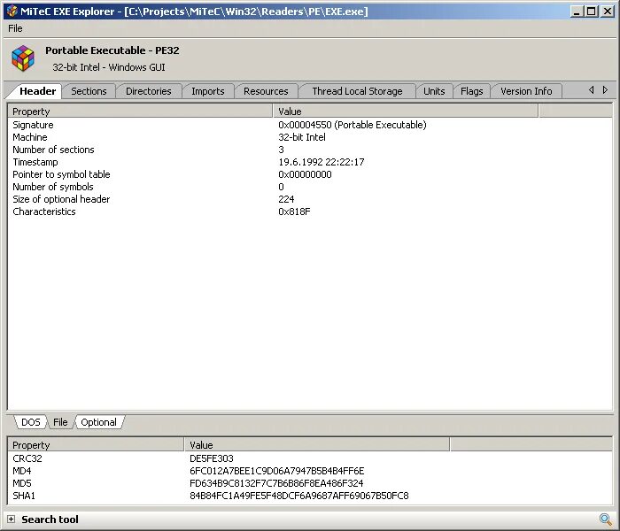Select the Size of optional header row
The image size is (620, 531).
[x=310, y=199]
